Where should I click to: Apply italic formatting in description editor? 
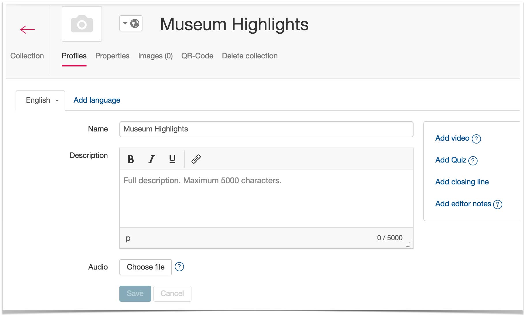[x=151, y=159]
